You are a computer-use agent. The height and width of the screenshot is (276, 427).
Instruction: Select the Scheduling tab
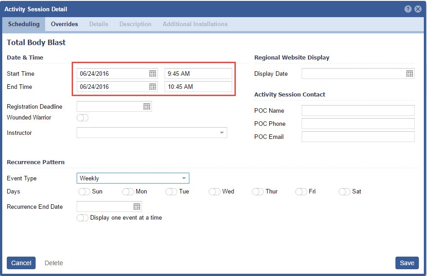(24, 24)
